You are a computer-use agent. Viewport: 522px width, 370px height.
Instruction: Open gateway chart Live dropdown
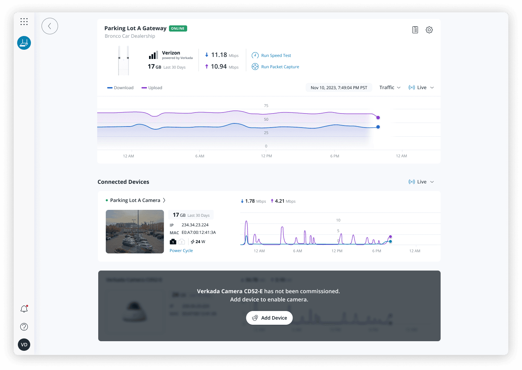point(421,87)
